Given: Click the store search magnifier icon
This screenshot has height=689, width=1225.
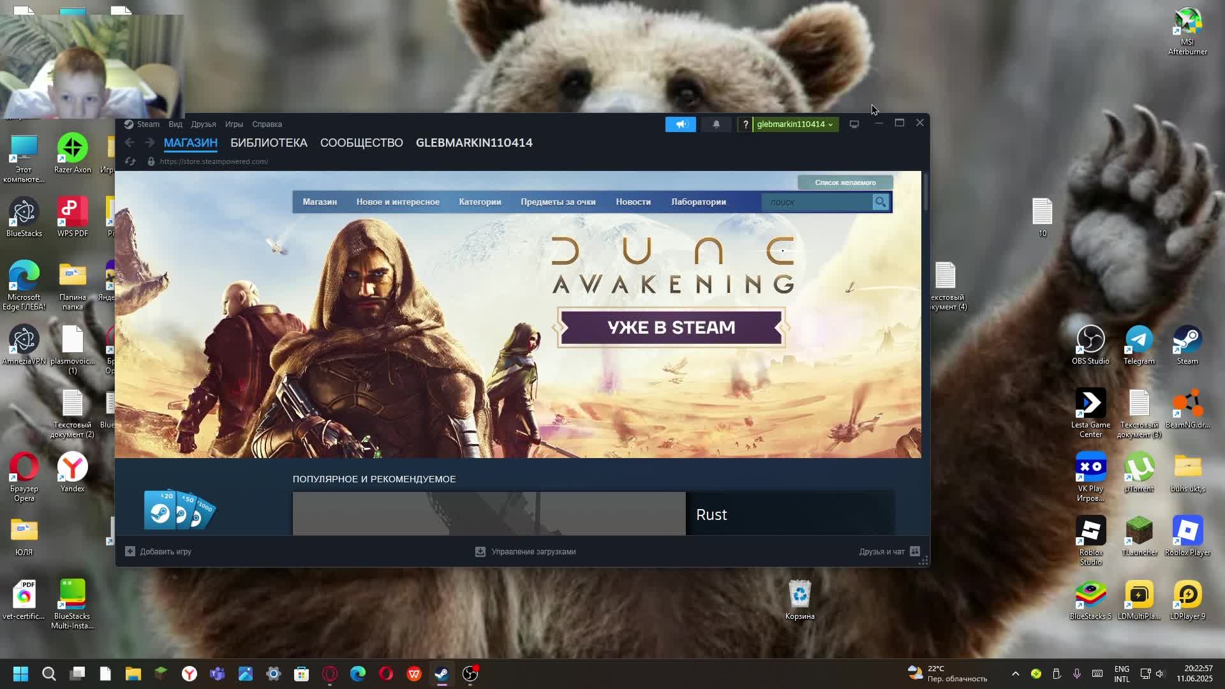Looking at the screenshot, I should coord(880,202).
